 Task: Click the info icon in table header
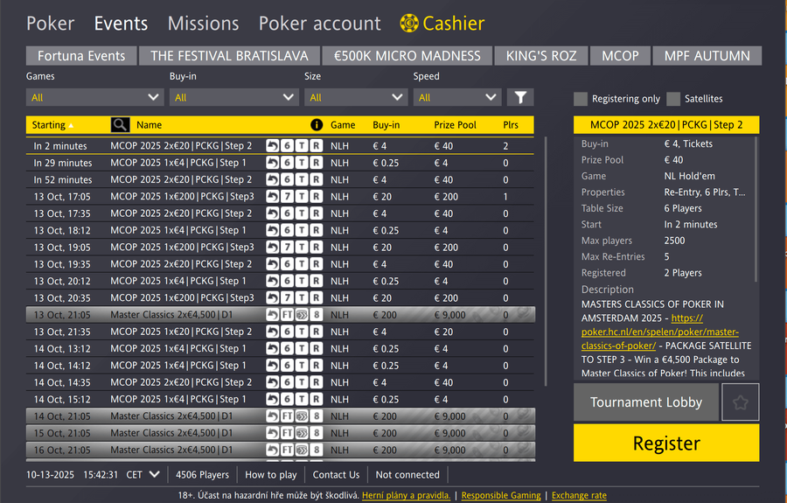317,125
